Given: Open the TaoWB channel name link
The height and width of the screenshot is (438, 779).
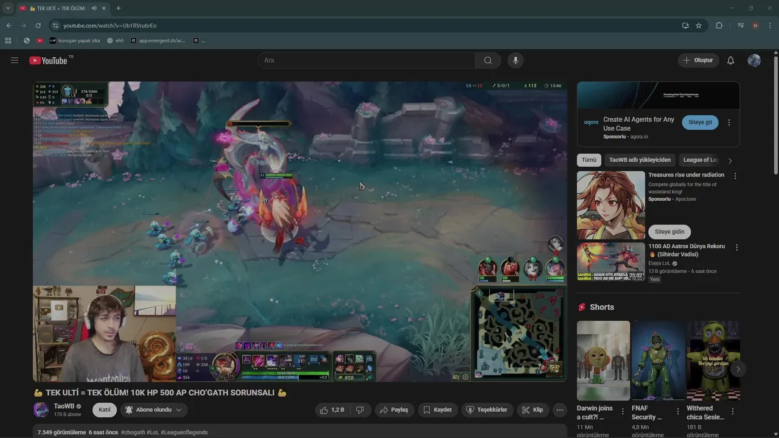Looking at the screenshot, I should coord(64,406).
